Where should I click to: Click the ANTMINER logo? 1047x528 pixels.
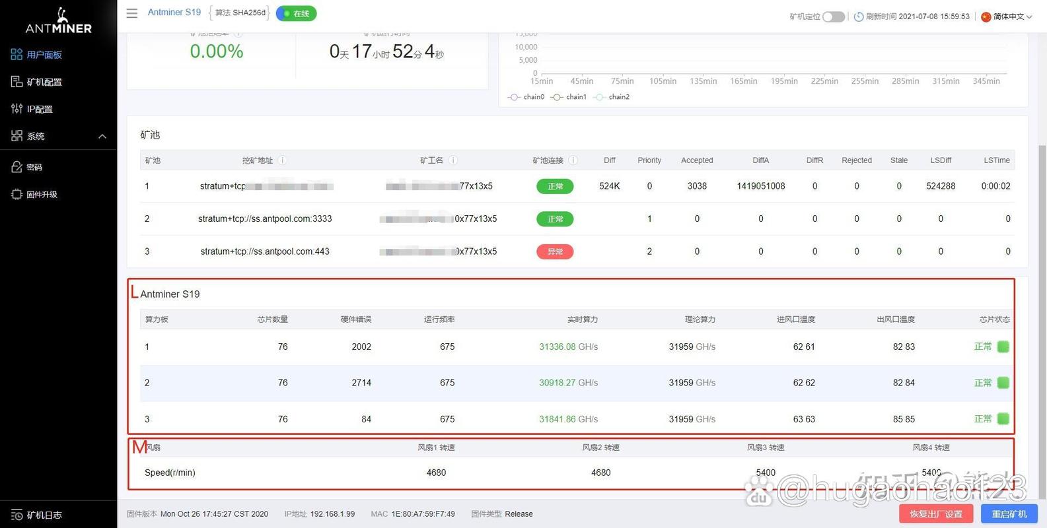point(58,21)
